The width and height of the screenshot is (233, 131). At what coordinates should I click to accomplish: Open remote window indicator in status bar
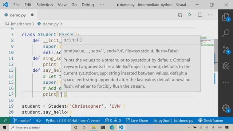[5, 120]
